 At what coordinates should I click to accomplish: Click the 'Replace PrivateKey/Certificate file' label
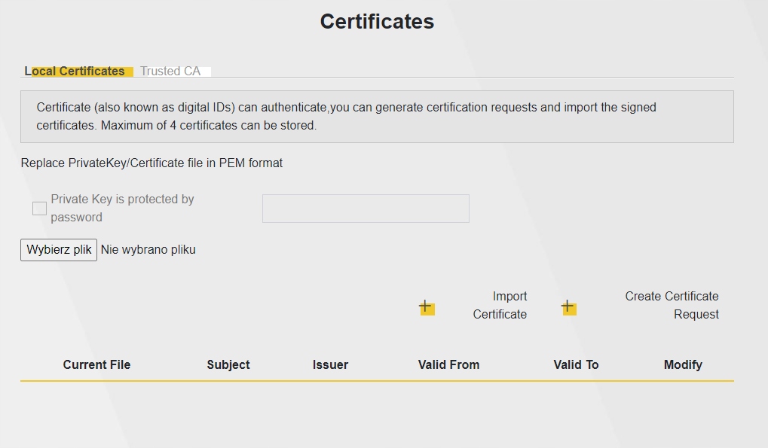tap(151, 163)
